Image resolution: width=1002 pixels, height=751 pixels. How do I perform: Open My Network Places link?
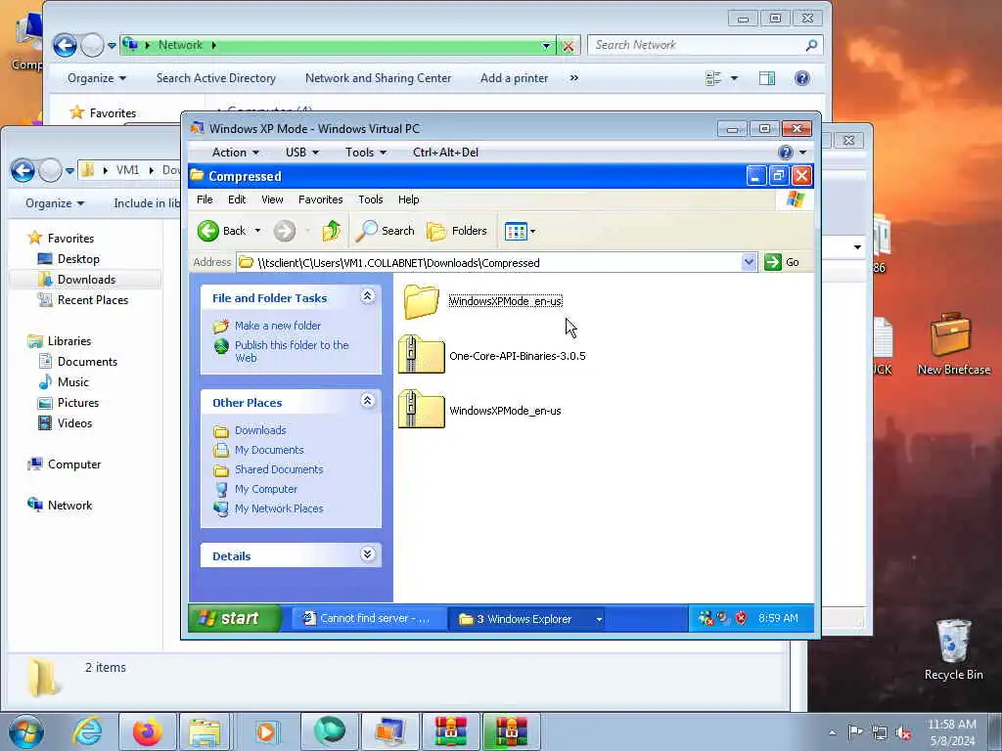(x=279, y=508)
